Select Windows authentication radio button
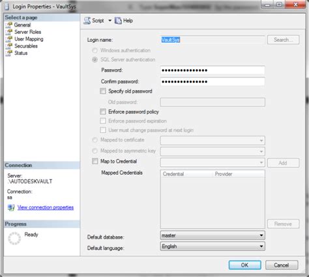 [95, 50]
